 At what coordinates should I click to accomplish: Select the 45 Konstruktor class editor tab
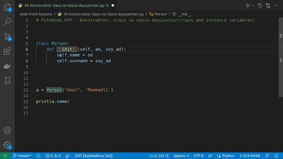[x=66, y=5]
